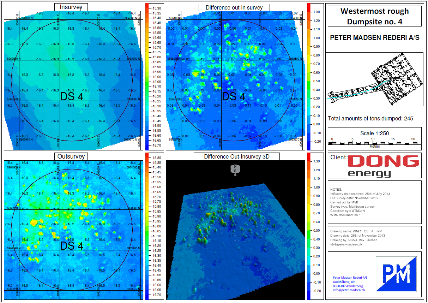Click the 20 mark on the scale bar
Viewport: 428px width, 303px height.
[413, 139]
